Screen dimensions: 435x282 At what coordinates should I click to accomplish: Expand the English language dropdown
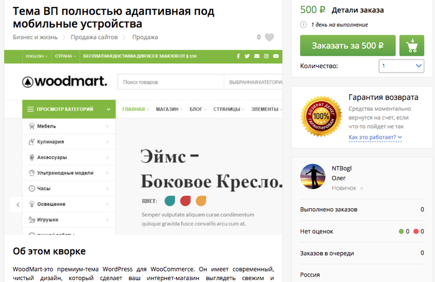36,56
